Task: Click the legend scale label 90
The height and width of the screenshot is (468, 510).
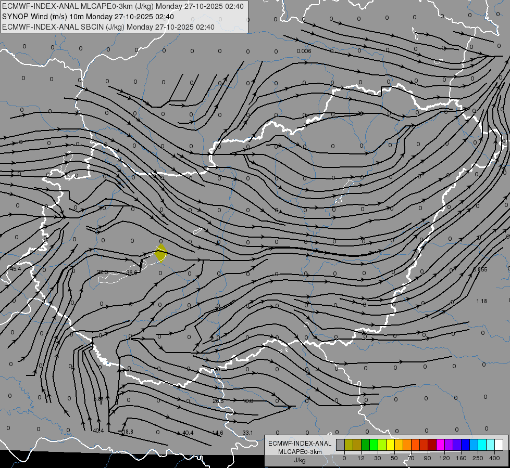Action: (x=427, y=458)
